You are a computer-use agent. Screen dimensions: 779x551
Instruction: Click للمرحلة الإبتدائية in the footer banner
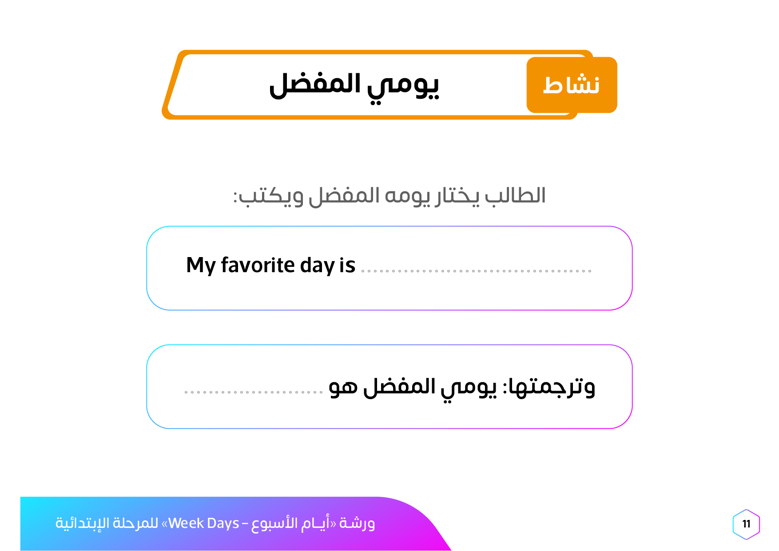click(107, 523)
